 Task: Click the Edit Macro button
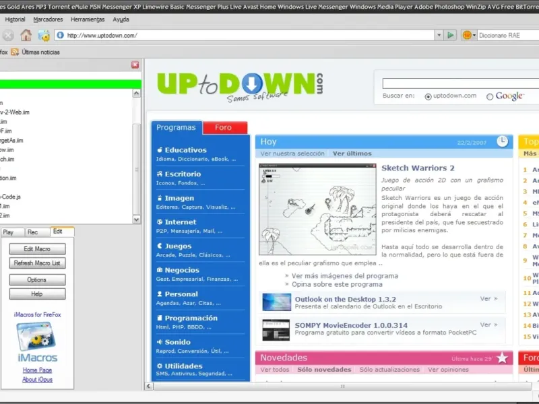point(37,249)
